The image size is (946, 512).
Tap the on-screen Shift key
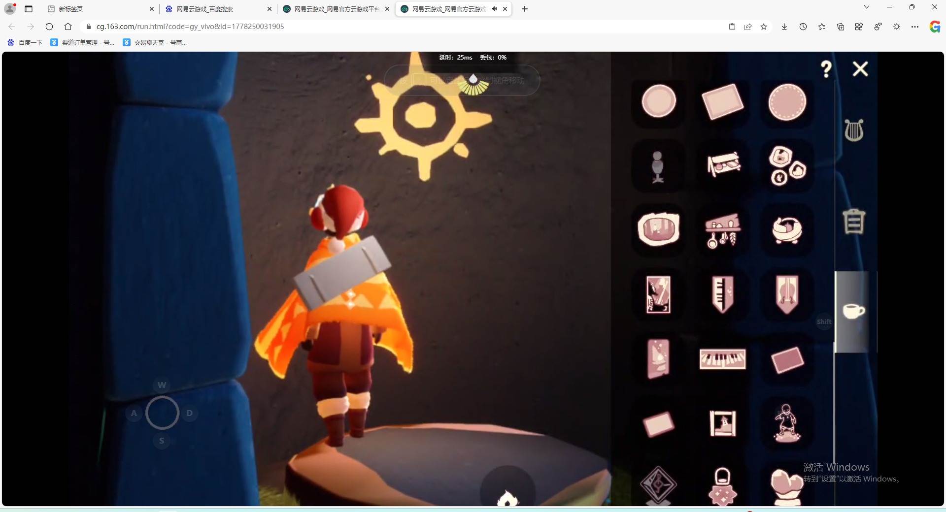[x=824, y=321]
